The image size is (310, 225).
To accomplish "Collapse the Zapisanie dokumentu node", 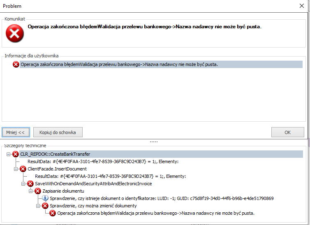I will click(31, 191).
